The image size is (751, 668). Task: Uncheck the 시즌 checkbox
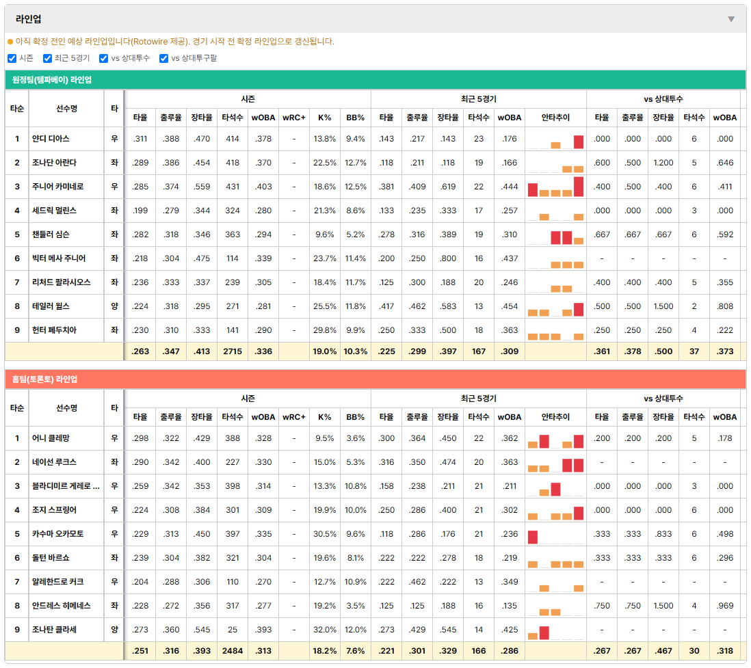(12, 58)
